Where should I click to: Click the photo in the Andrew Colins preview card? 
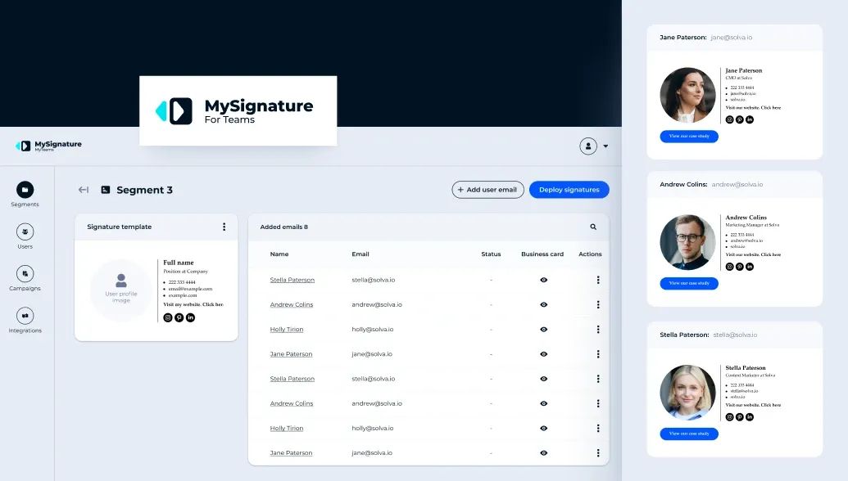688,242
